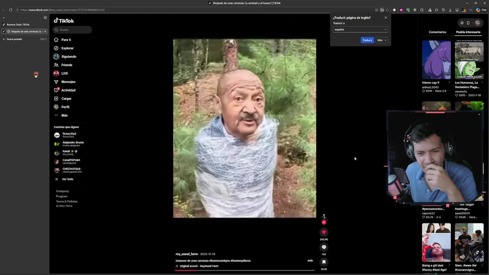
Task: Open hashtag #buenosamigos
Action: click(x=219, y=260)
